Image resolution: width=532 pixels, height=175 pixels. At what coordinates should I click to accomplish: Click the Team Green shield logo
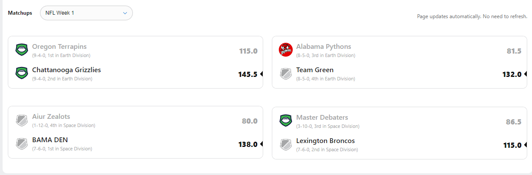pos(286,73)
